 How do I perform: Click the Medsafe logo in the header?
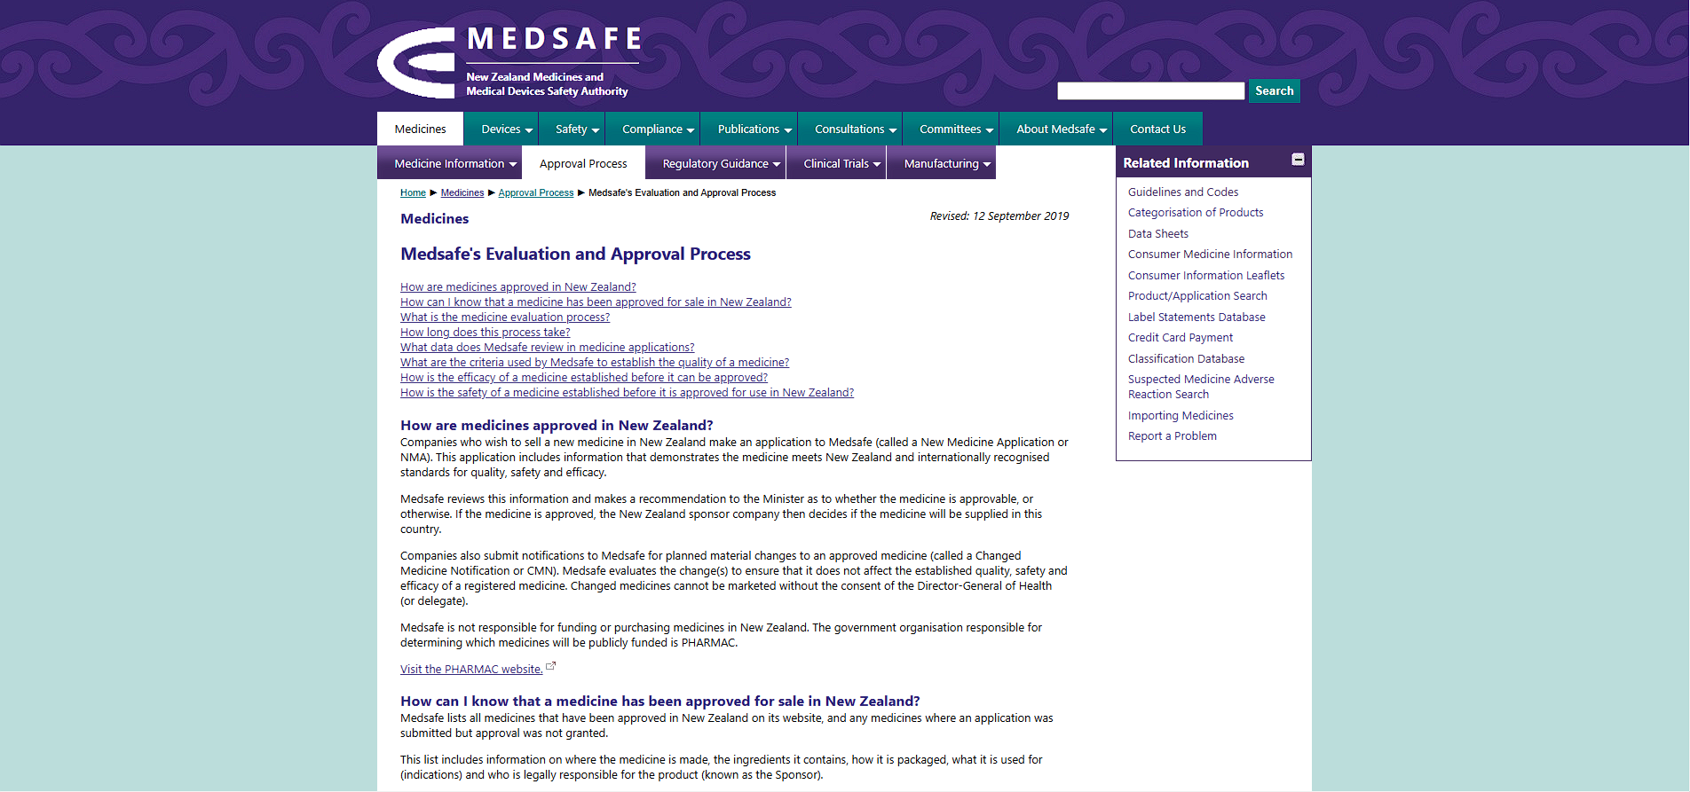[507, 62]
